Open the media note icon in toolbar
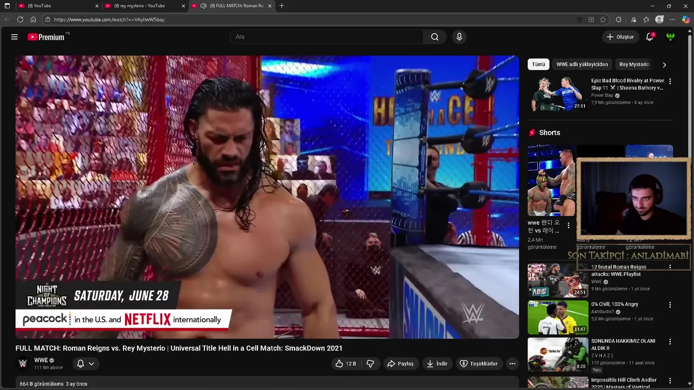694x390 pixels. [633, 19]
